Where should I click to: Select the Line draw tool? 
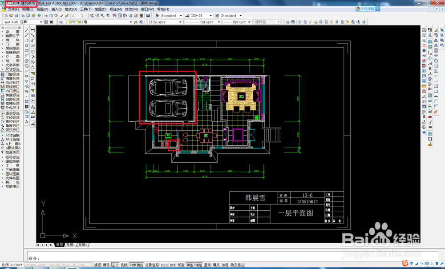coord(27,31)
